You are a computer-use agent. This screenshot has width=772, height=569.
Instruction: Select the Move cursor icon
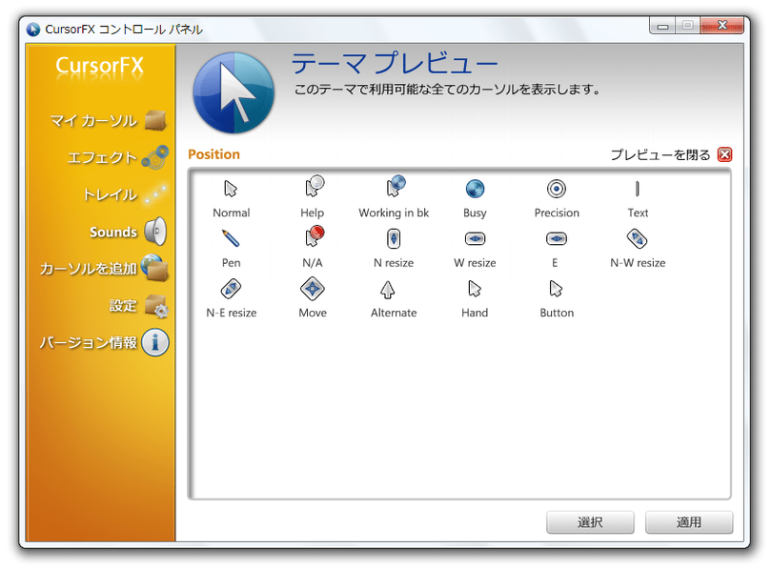(x=313, y=289)
